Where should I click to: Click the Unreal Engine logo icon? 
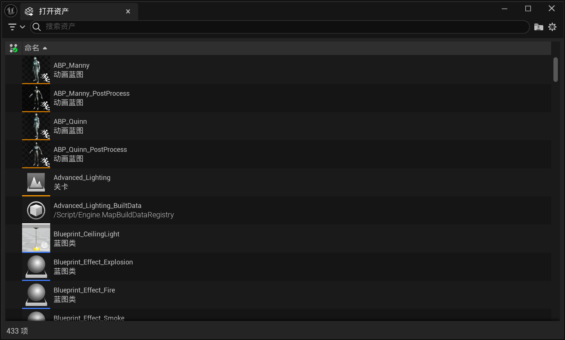(11, 11)
